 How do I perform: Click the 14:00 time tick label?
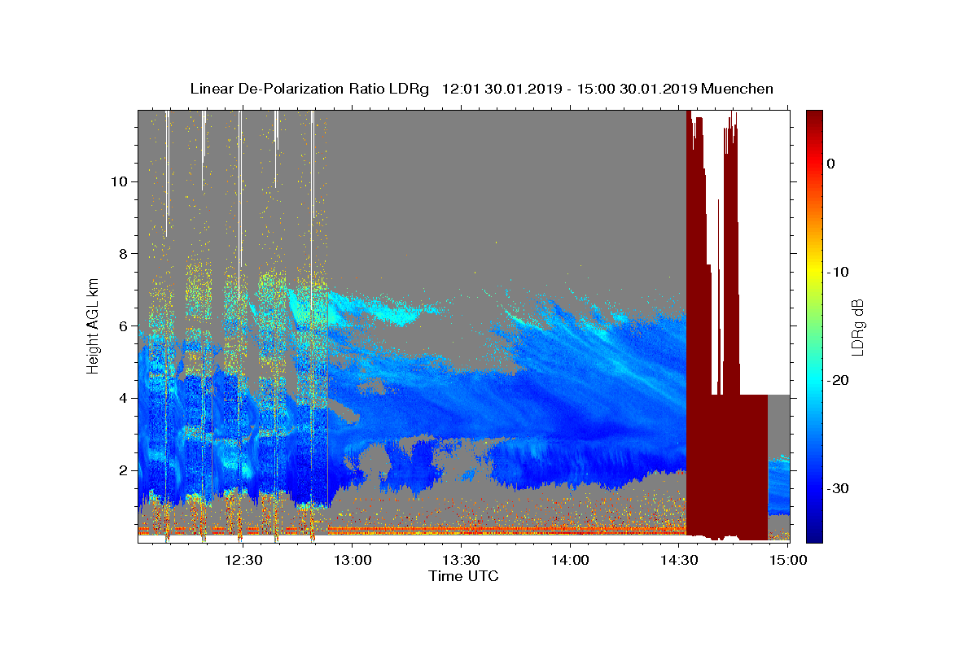point(571,560)
